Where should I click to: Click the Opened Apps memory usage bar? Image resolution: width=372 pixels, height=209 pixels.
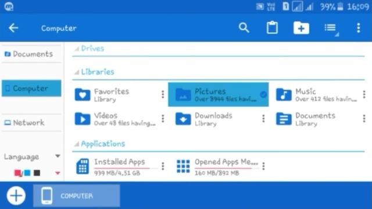pos(227,168)
